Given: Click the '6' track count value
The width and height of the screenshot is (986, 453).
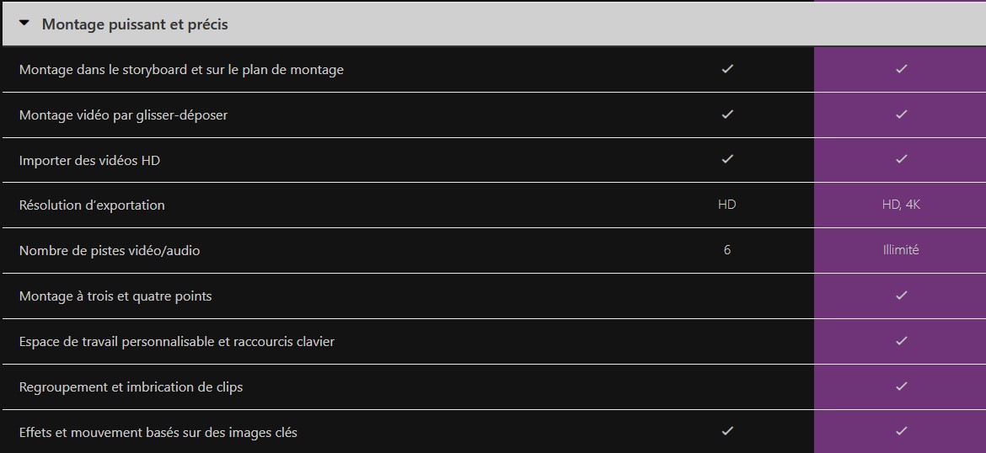Looking at the screenshot, I should click(727, 250).
